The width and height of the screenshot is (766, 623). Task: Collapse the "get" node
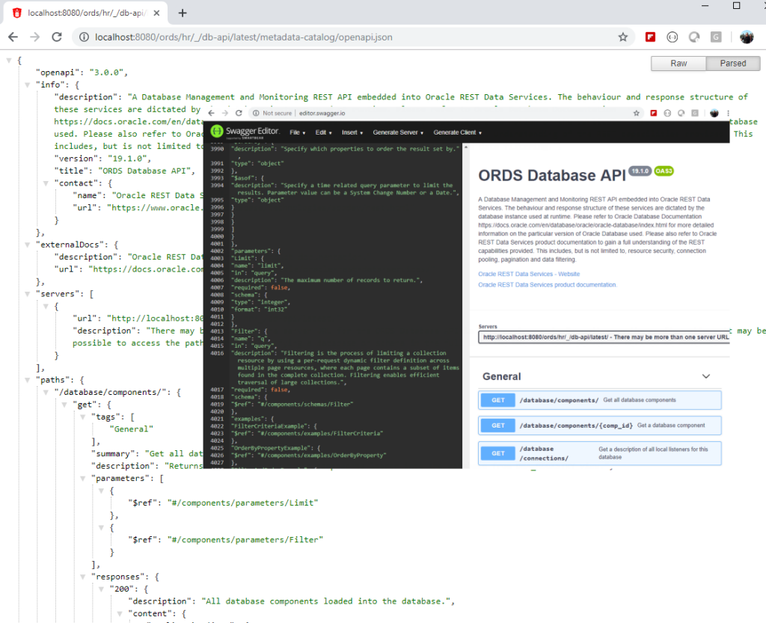click(64, 405)
